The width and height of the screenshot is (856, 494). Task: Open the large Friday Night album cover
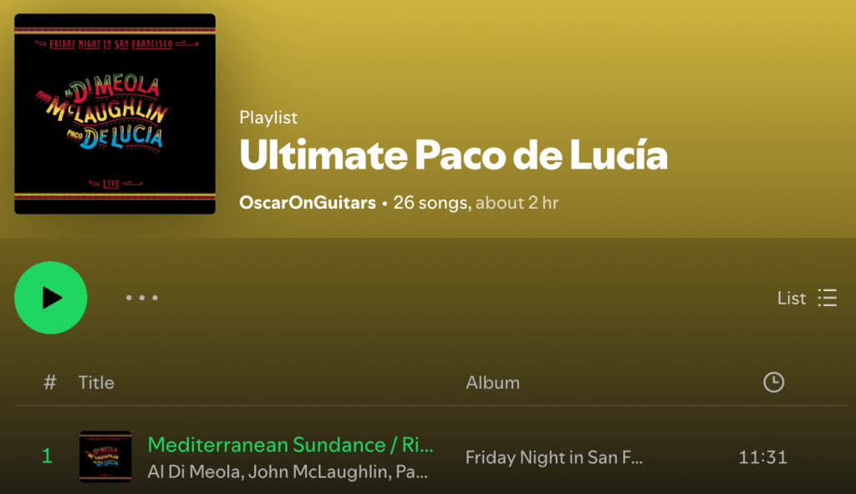point(115,114)
